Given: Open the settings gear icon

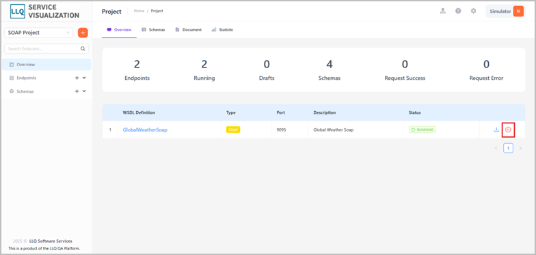Looking at the screenshot, I should click(473, 11).
